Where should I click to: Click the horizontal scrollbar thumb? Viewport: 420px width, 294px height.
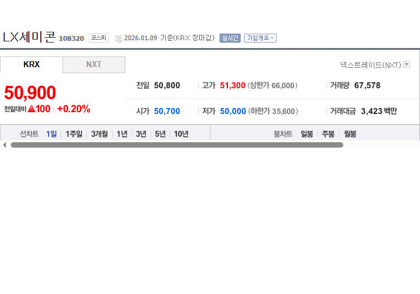pyautogui.click(x=177, y=145)
